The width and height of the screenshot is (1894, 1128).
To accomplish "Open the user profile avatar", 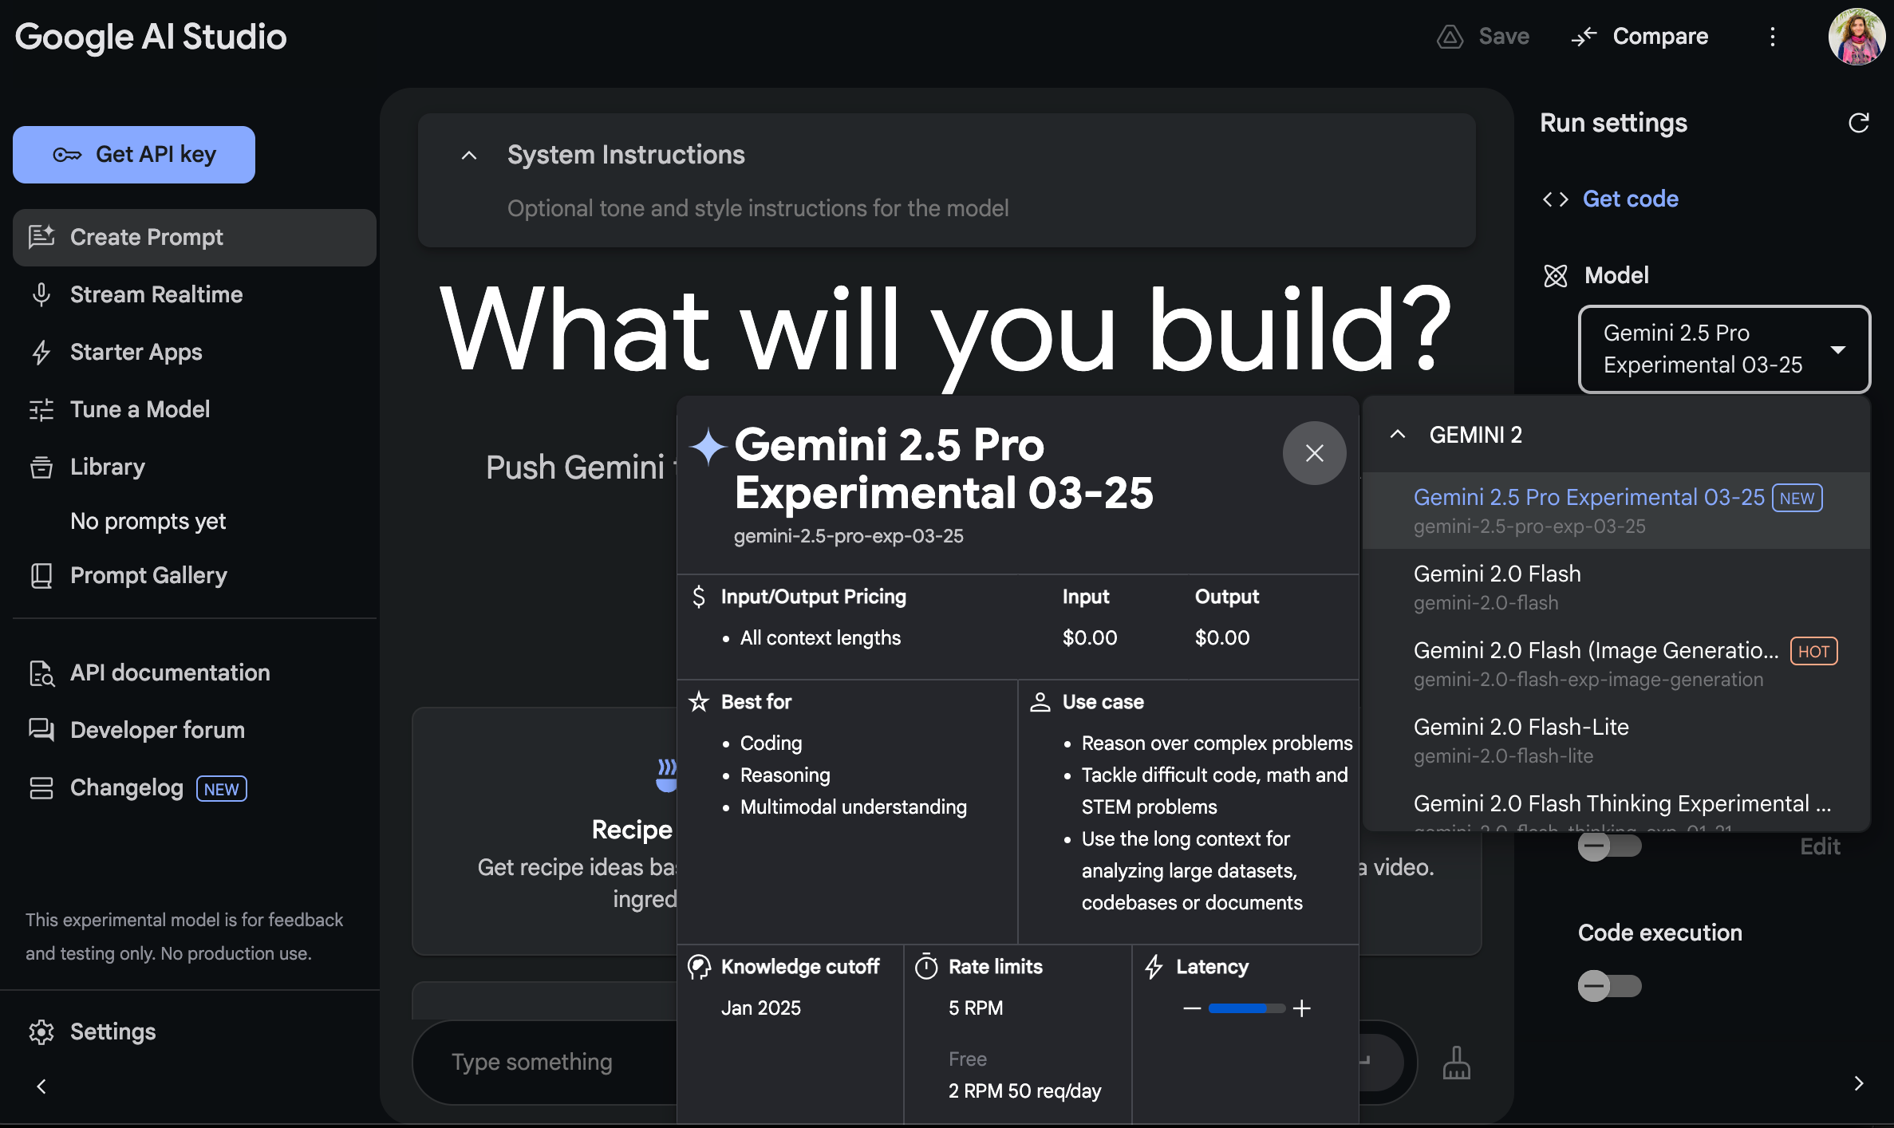I will pyautogui.click(x=1857, y=37).
